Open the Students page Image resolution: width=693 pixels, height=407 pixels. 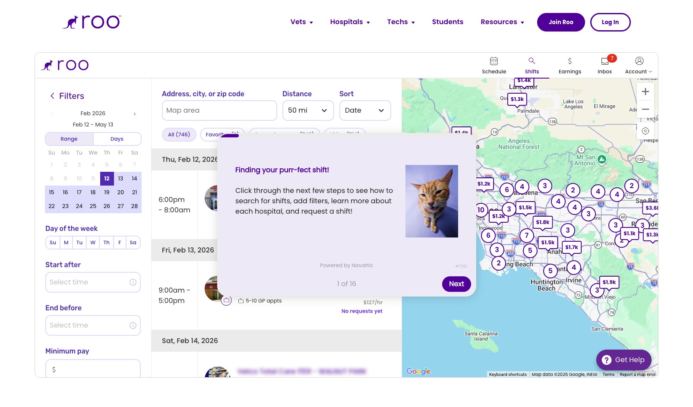(x=448, y=22)
